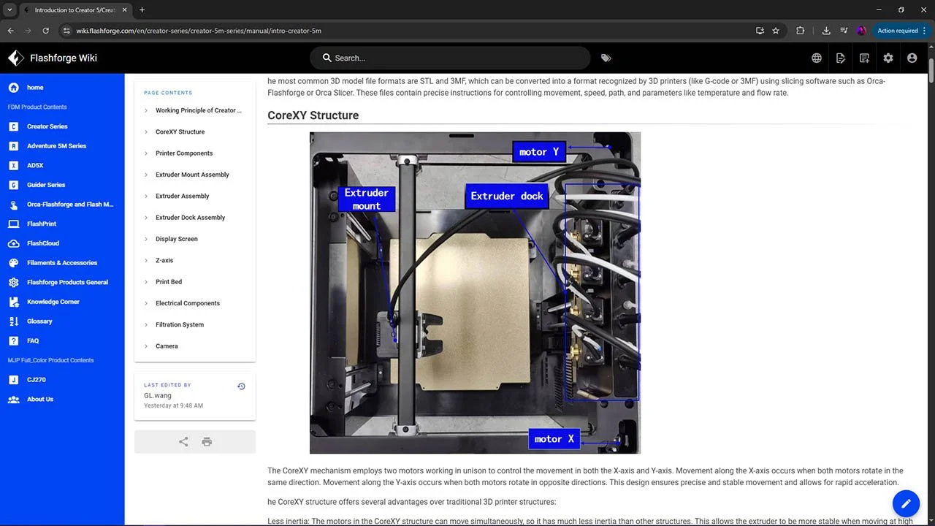This screenshot has width=935, height=526.
Task: Click GL.wang last edited author
Action: point(158,395)
